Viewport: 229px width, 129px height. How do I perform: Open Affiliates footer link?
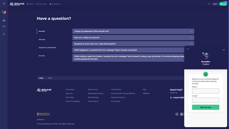pos(146,93)
